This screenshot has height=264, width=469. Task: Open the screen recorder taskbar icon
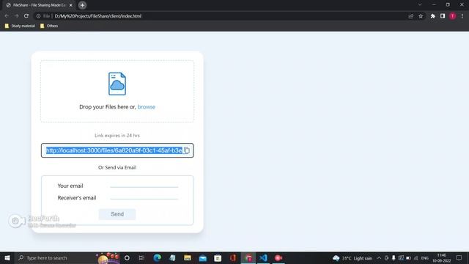click(x=278, y=257)
